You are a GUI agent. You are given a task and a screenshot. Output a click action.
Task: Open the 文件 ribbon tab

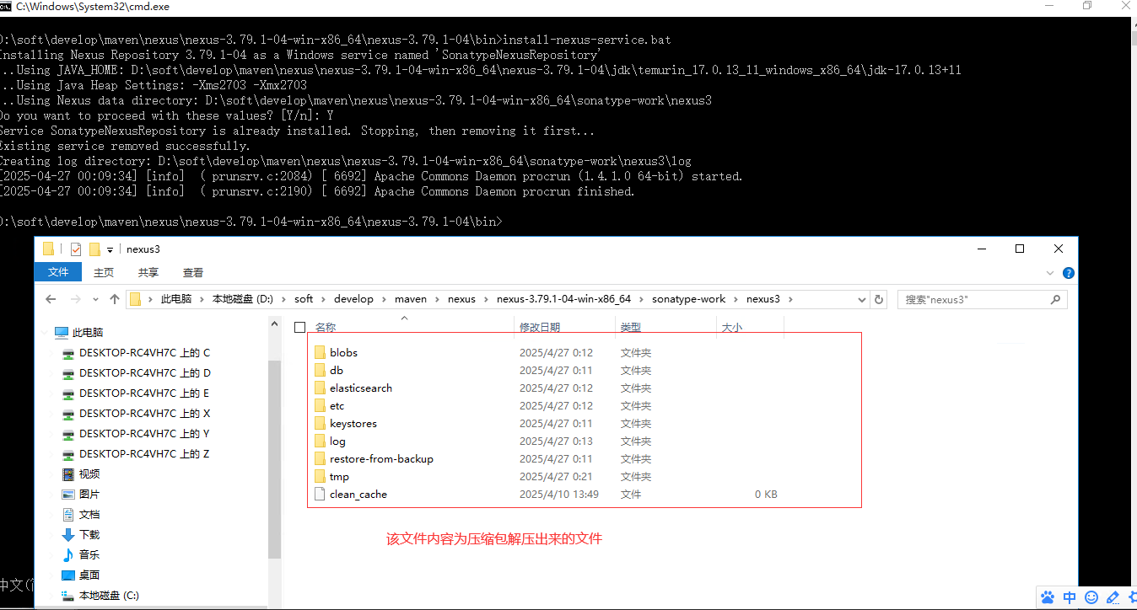tap(58, 272)
